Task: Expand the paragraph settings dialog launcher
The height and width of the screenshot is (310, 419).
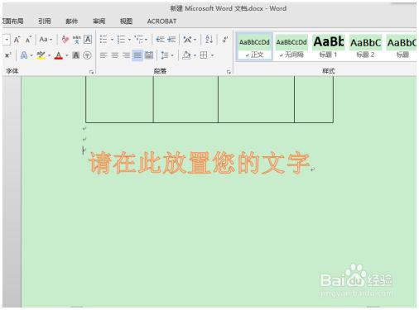Action: pos(229,72)
